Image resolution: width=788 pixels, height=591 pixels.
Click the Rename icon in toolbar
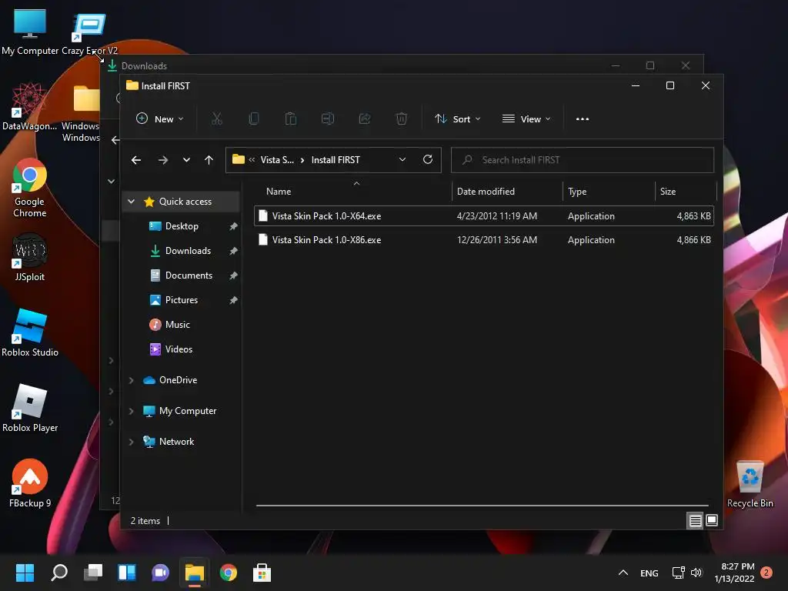(x=328, y=119)
